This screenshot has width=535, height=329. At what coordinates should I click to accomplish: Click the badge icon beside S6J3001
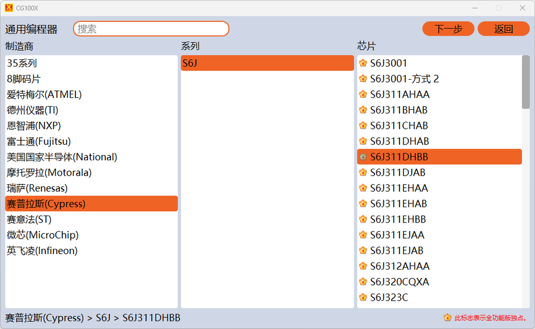tap(363, 63)
